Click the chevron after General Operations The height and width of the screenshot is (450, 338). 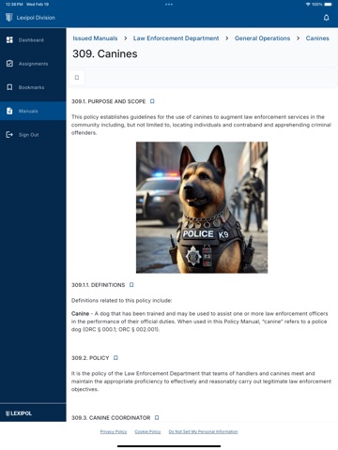(298, 38)
